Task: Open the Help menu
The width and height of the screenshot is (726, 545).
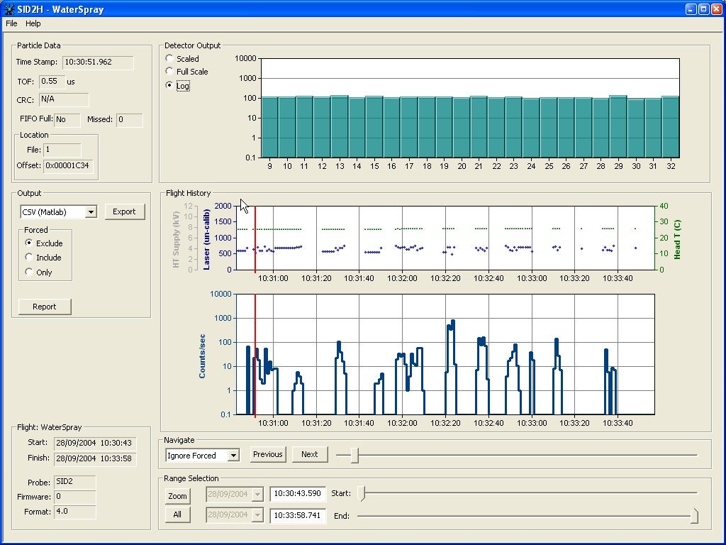Action: tap(33, 23)
